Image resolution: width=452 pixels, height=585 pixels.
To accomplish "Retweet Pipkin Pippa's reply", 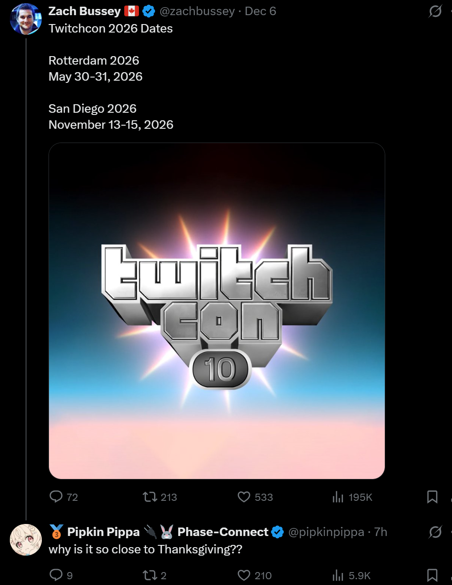I will point(155,575).
